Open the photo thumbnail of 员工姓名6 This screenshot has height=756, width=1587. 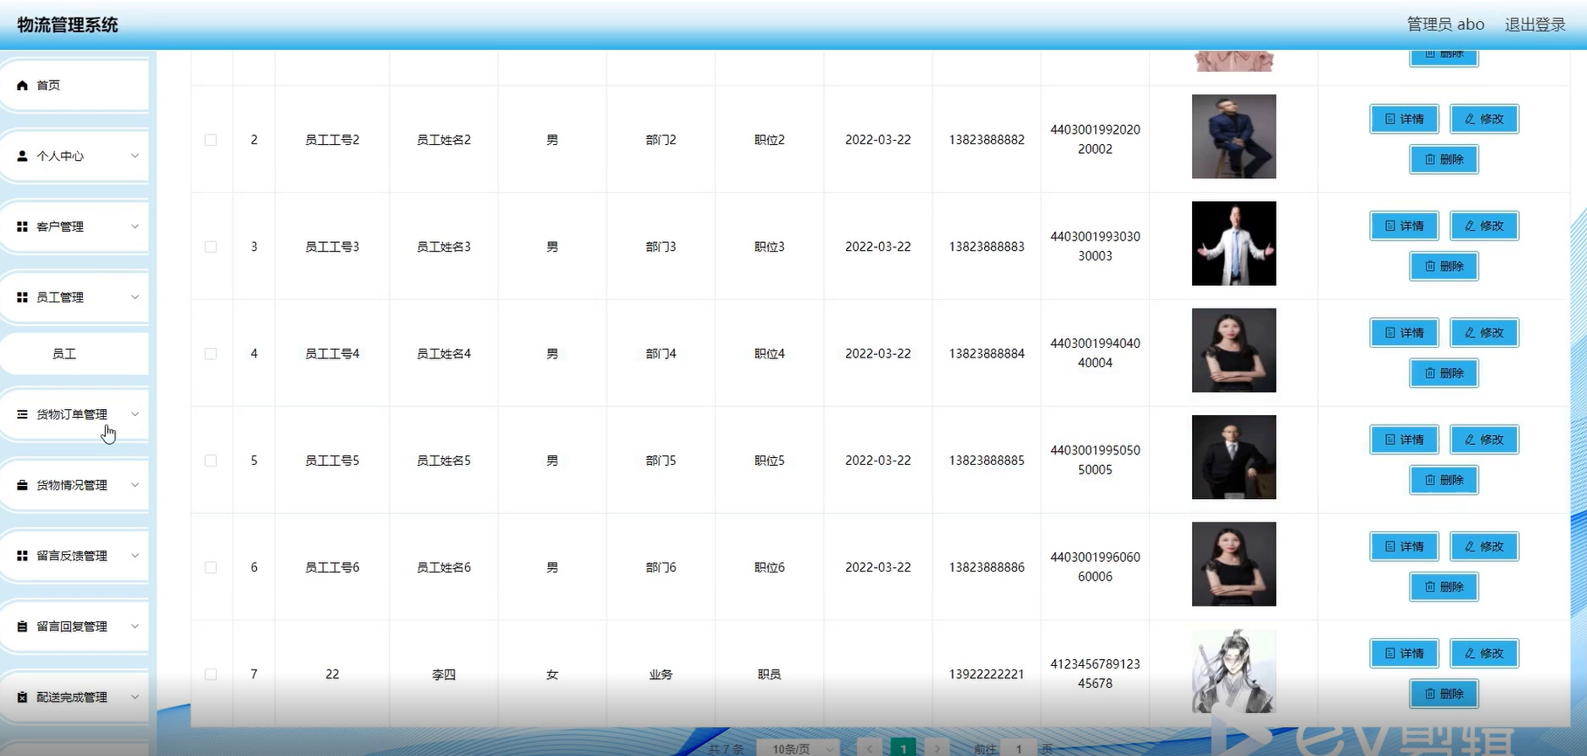pyautogui.click(x=1234, y=564)
